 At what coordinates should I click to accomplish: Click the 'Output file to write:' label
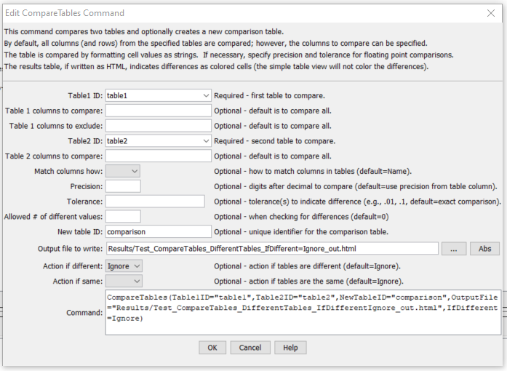click(70, 249)
